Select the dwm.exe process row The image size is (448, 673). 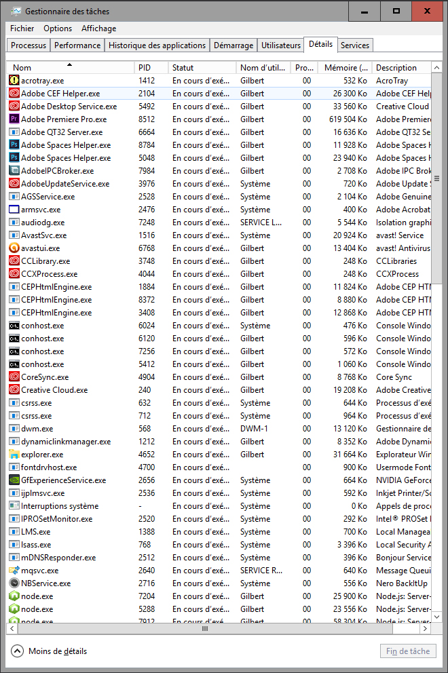coord(219,428)
